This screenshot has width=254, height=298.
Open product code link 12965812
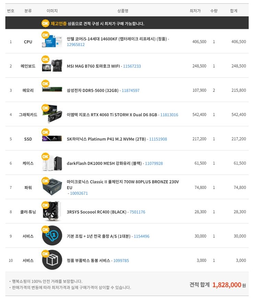click(x=76, y=45)
